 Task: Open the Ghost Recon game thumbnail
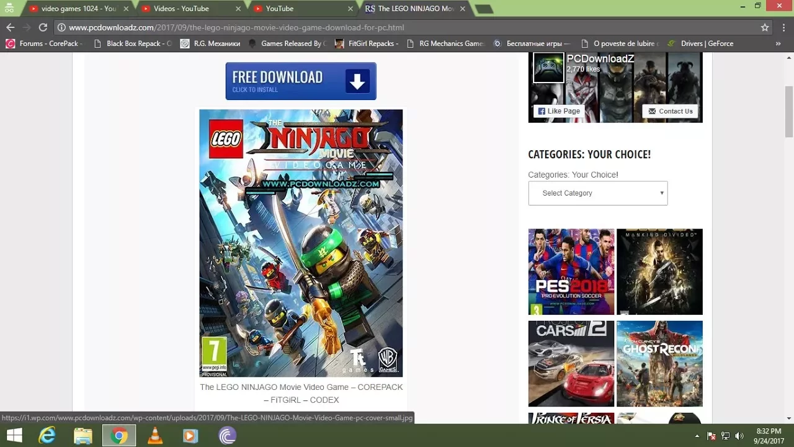pos(659,364)
